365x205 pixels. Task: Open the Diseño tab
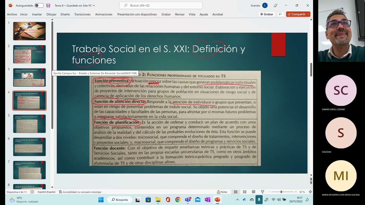65,14
